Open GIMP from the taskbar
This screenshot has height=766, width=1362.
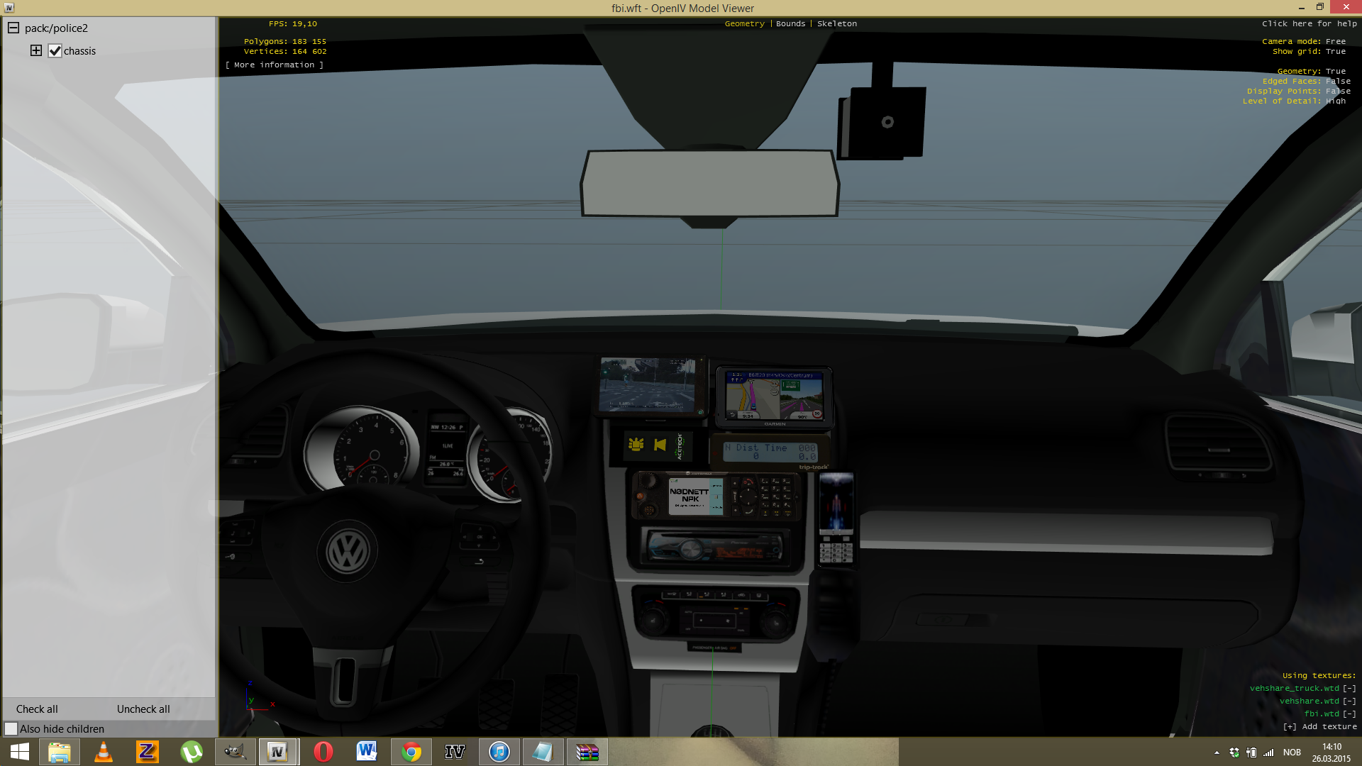[235, 752]
